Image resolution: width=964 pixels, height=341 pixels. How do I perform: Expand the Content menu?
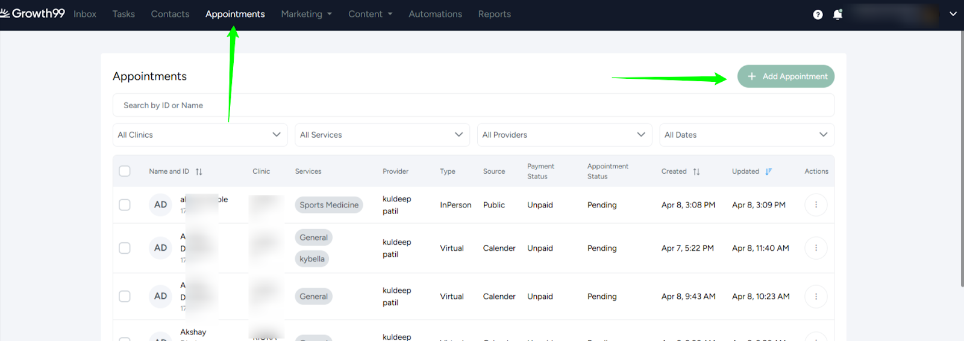click(371, 14)
